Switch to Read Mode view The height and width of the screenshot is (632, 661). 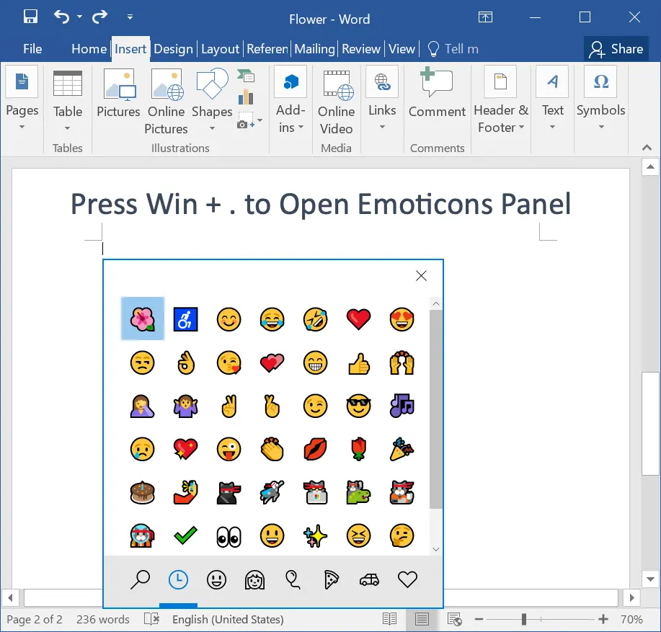(389, 619)
